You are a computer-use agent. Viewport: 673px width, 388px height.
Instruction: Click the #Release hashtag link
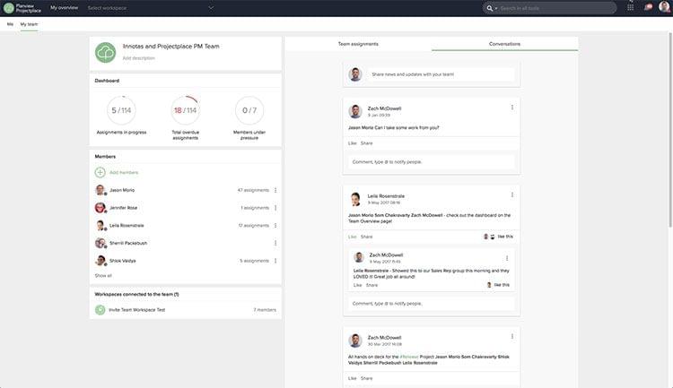pyautogui.click(x=408, y=357)
